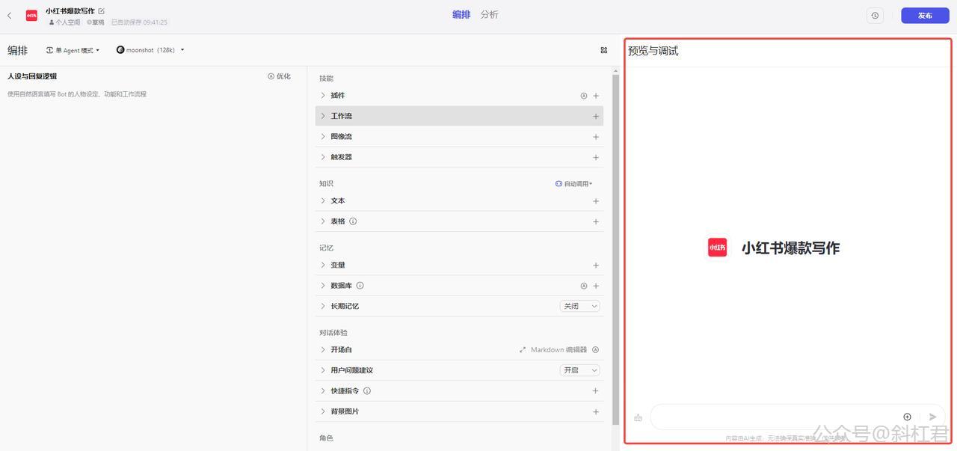This screenshot has width=957, height=451.
Task: Add a workflow with the 工作流 plus icon
Action: 596,116
